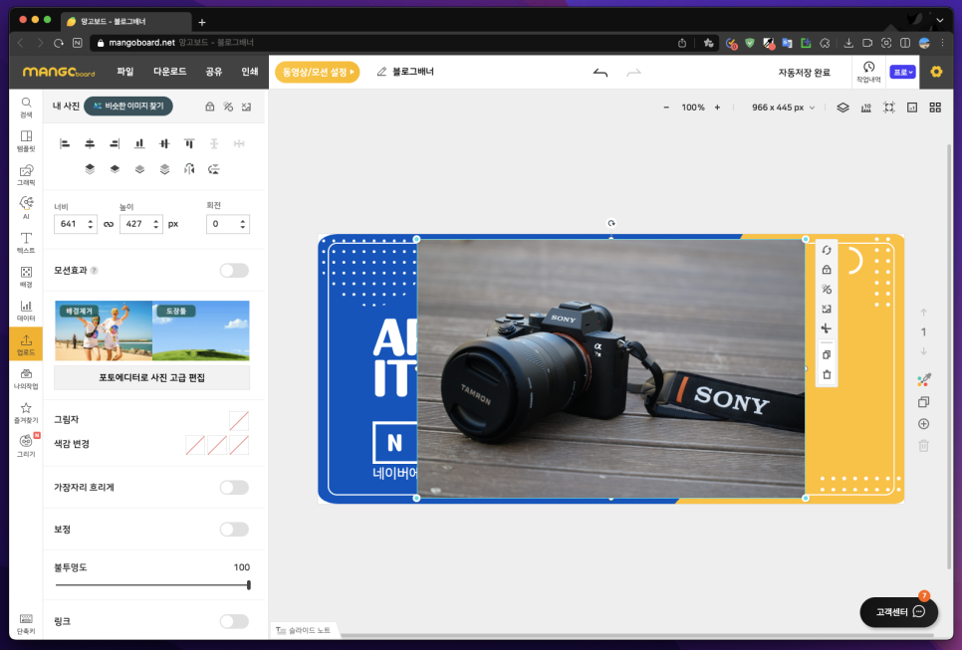Open the page color picker eyedropper icon
Viewport: 962px width, 650px height.
point(923,380)
